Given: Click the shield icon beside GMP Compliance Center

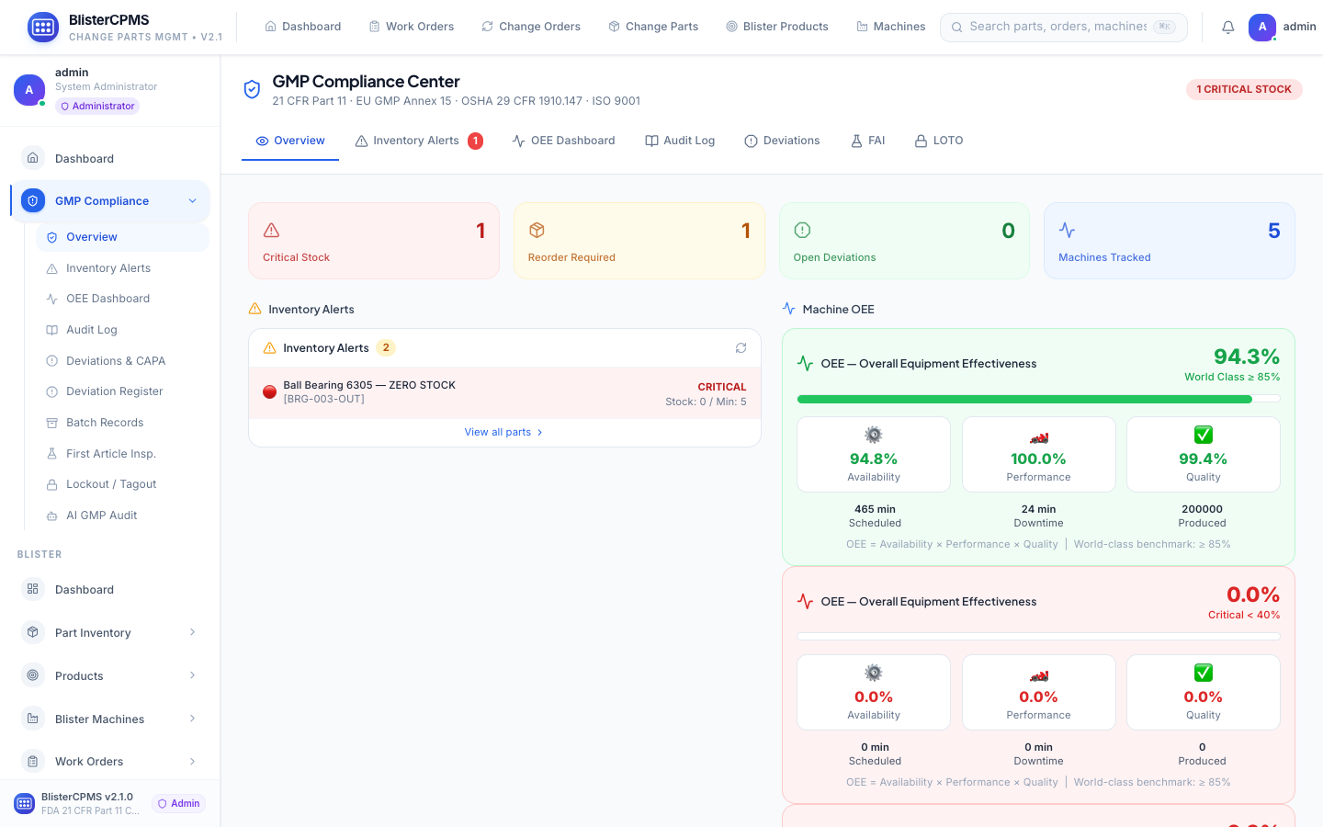Looking at the screenshot, I should tap(252, 89).
